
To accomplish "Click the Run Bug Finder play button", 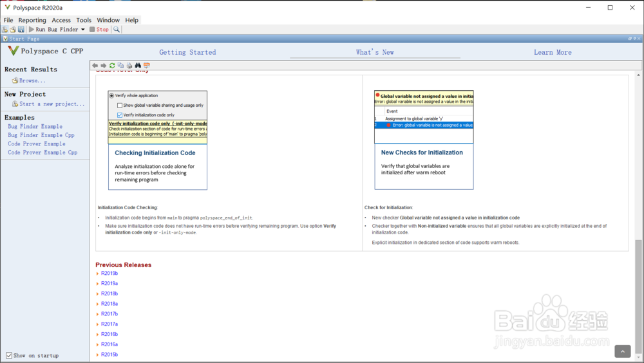I will click(53, 30).
